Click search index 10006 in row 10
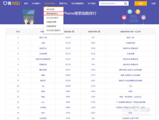The image size is (159, 120). tap(68, 86)
